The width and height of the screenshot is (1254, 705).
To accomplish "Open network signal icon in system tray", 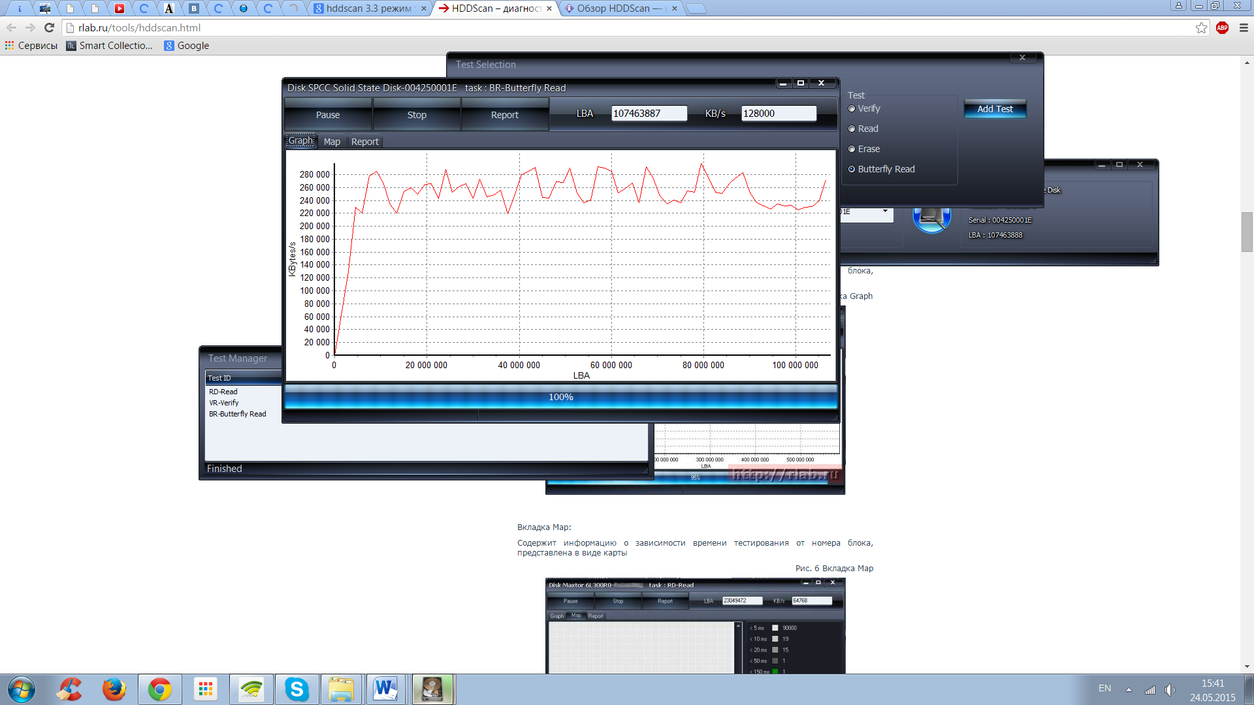I will (1150, 689).
